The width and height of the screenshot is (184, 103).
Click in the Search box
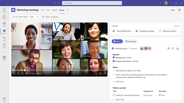[92, 3]
